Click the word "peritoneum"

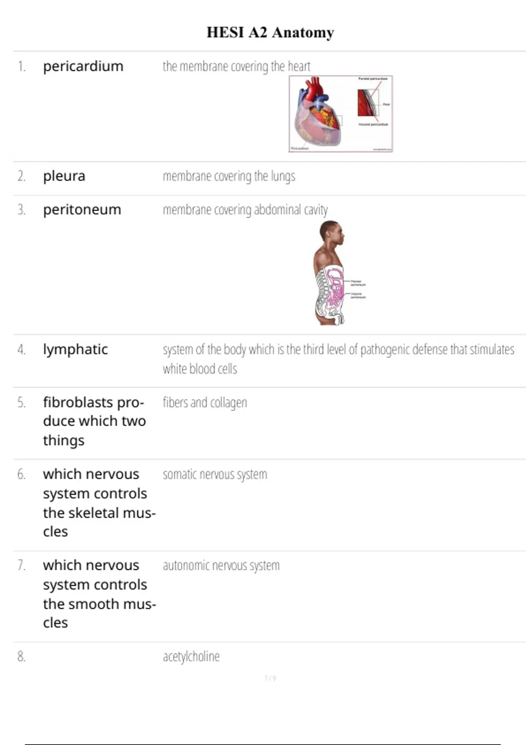click(82, 209)
